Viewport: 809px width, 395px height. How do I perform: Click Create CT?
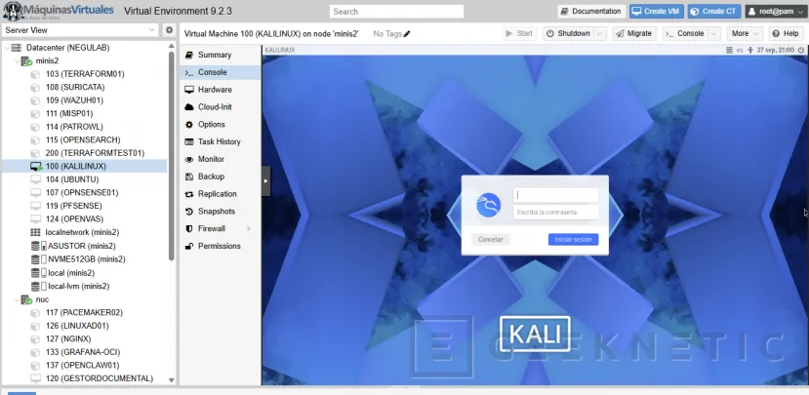coord(714,12)
